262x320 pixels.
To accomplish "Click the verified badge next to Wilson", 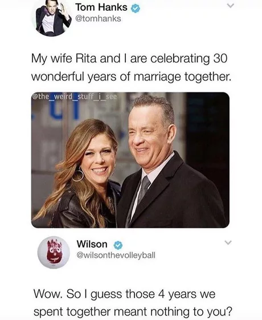I will tap(118, 245).
